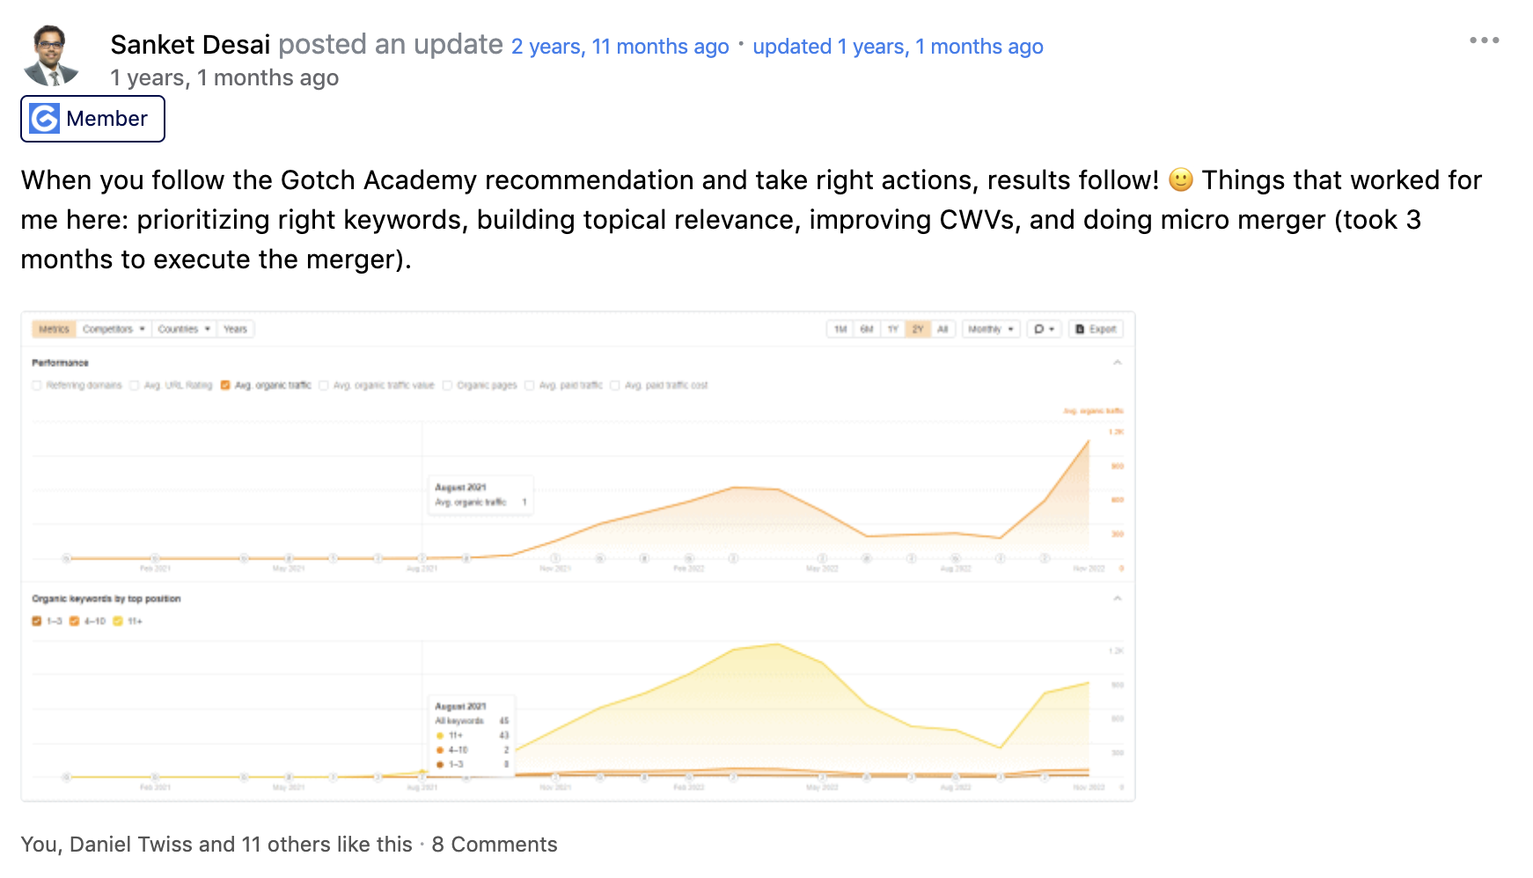
Task: Click the Export icon button in chart
Action: pyautogui.click(x=1096, y=329)
